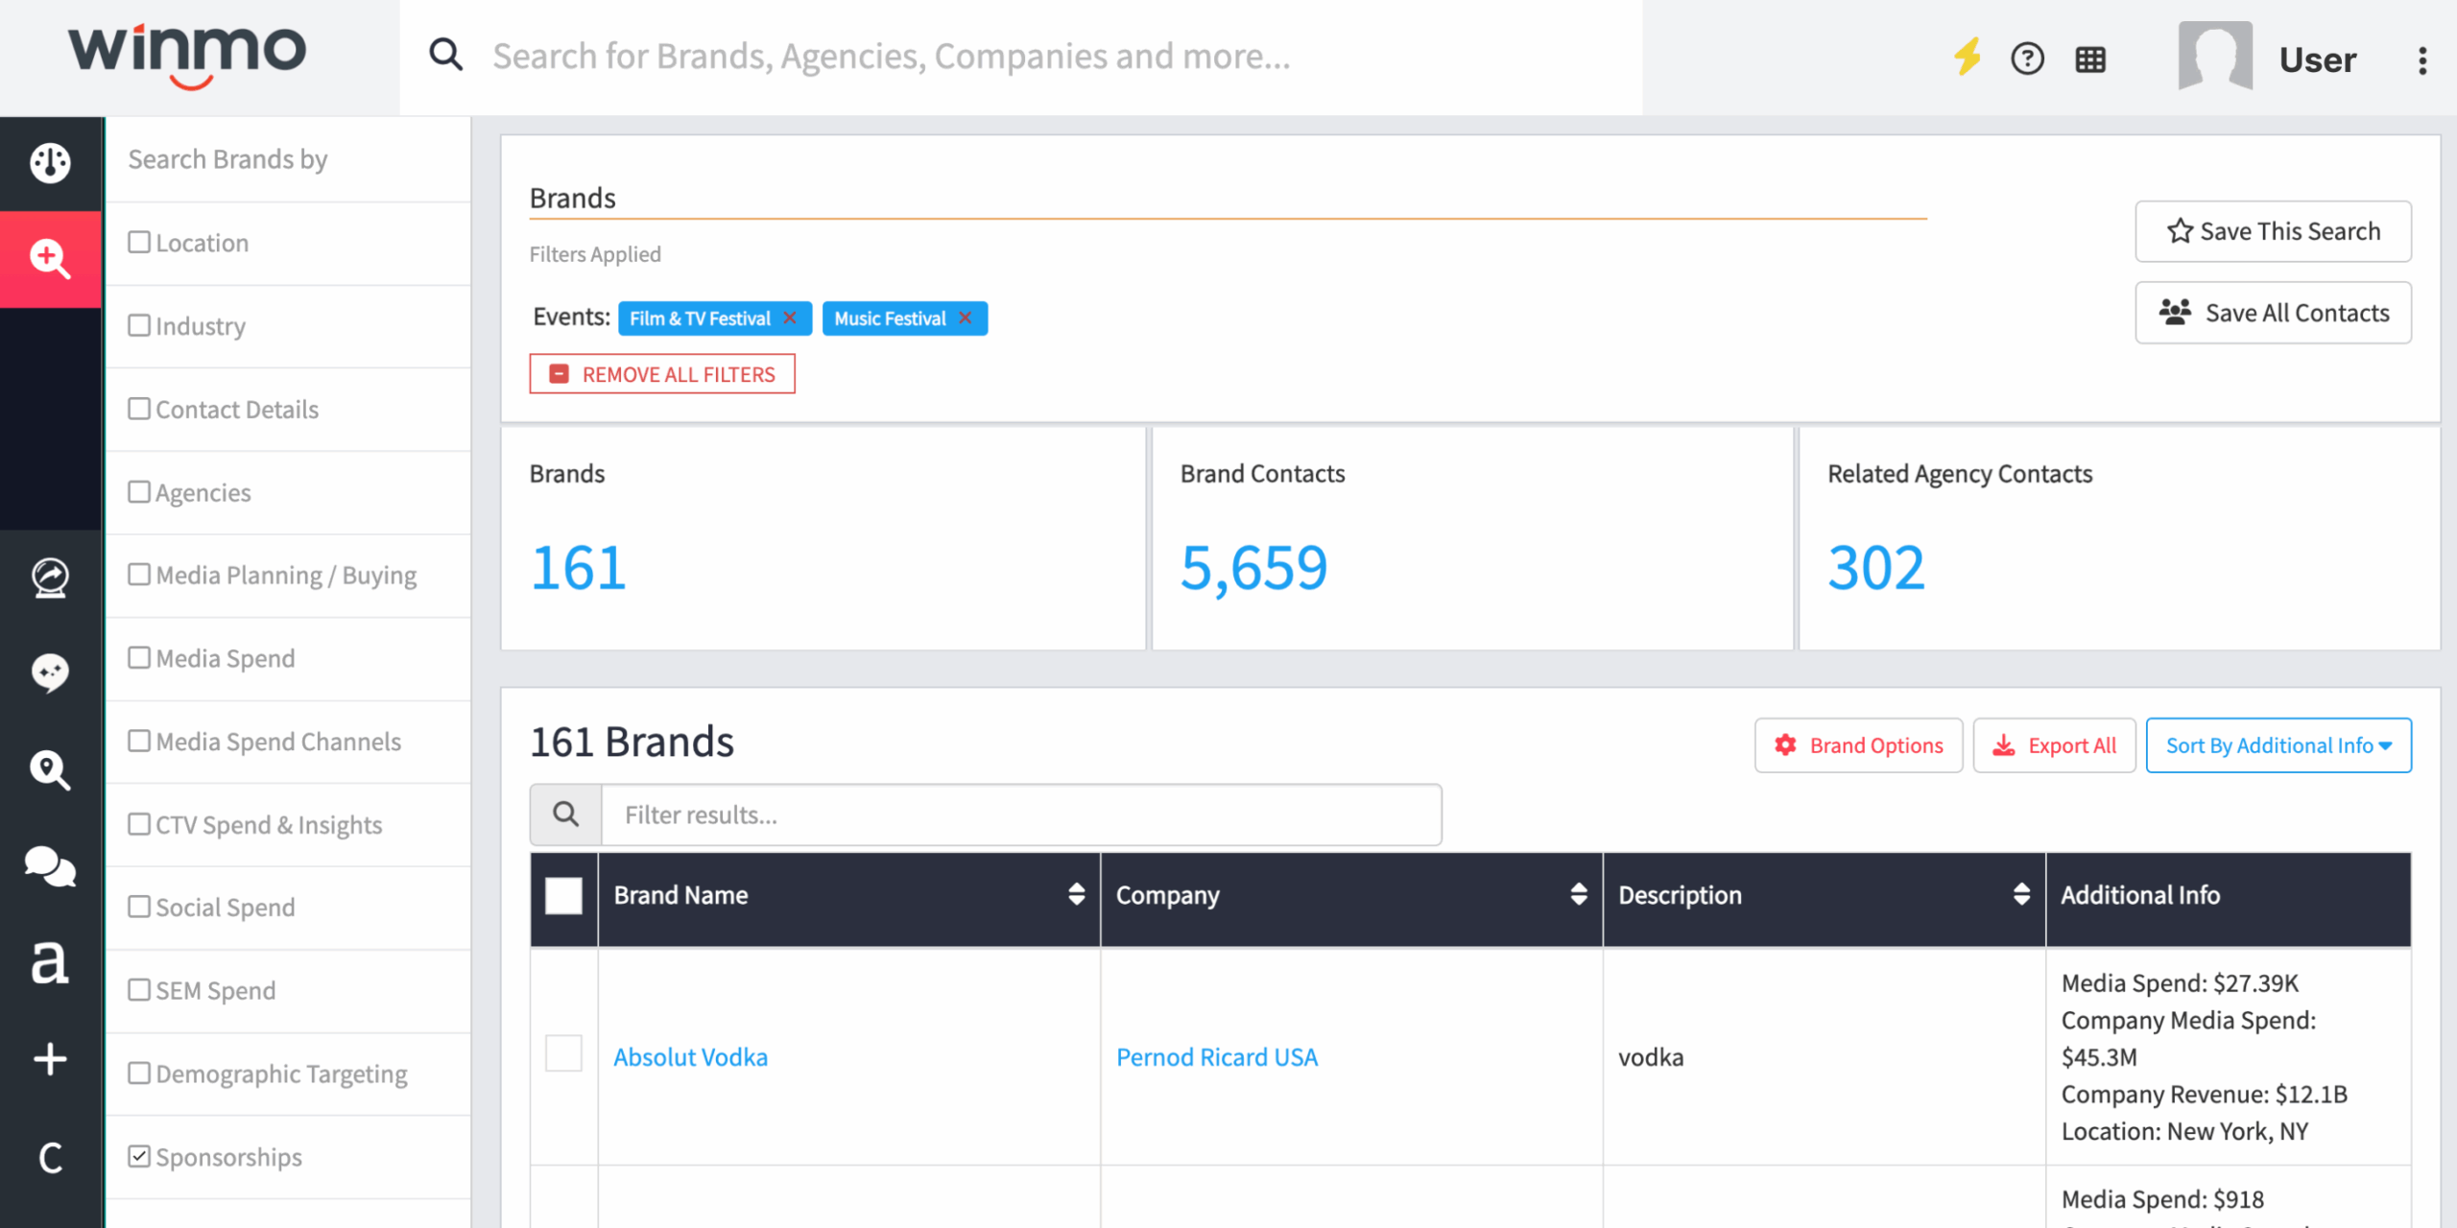
Task: Click Save This Search button
Action: point(2273,231)
